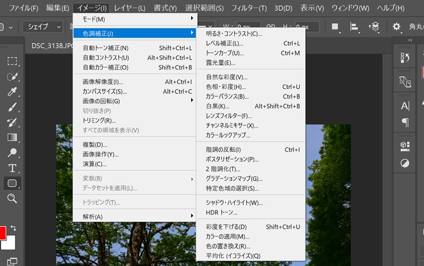Click the link width and height icon
Screen dimensions: 424x266
(x=271, y=27)
